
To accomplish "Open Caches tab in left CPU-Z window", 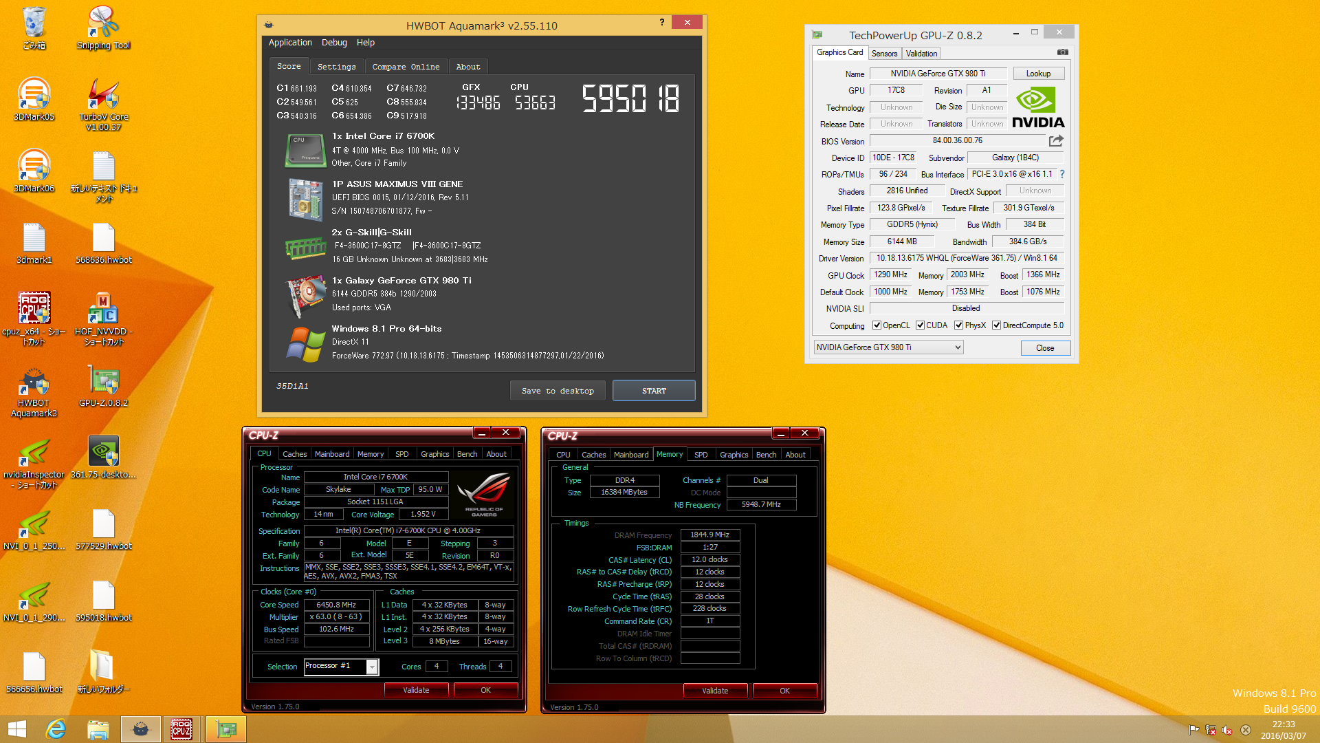I will (295, 454).
